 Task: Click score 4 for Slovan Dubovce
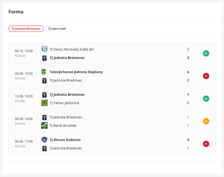pos(188,140)
